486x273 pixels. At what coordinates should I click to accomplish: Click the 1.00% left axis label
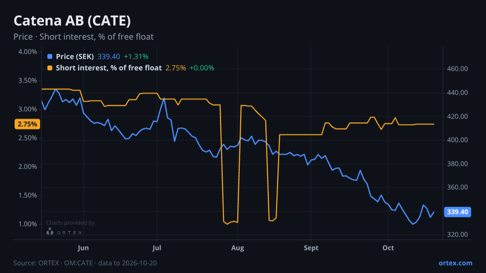[x=28, y=224]
